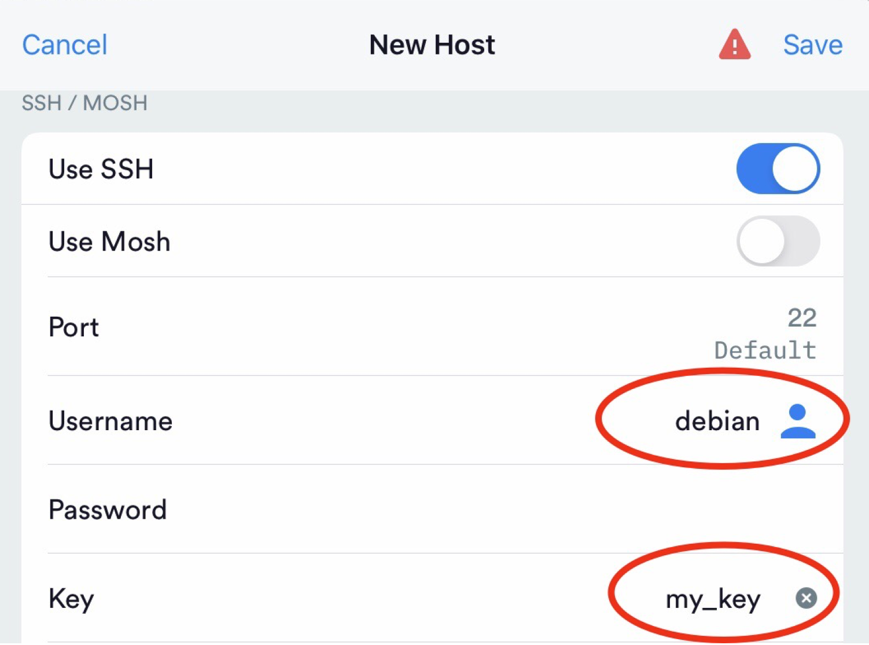
Task: Save the new host configuration
Action: pos(812,45)
